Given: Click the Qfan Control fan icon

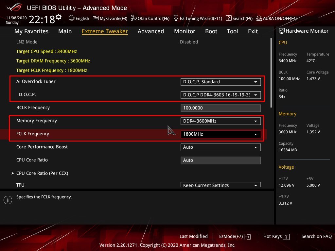Looking at the screenshot, I should pos(134,18).
